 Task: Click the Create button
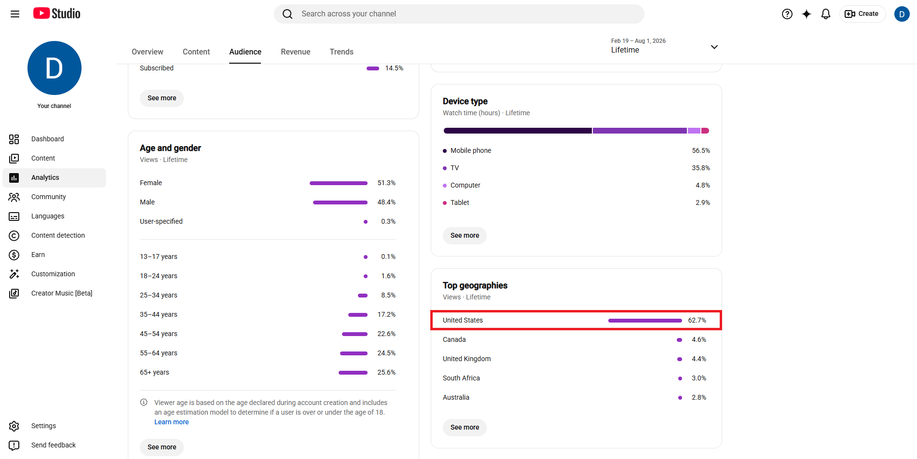pos(862,14)
